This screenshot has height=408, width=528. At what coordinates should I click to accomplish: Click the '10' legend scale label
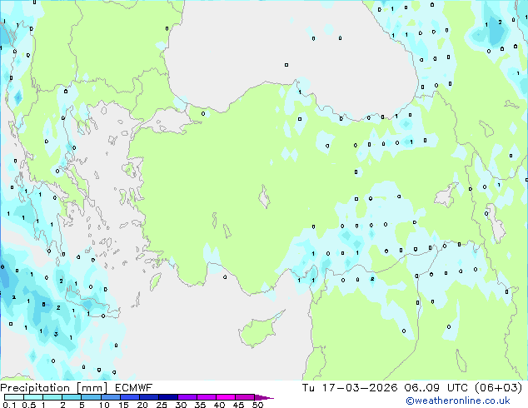click(x=104, y=405)
